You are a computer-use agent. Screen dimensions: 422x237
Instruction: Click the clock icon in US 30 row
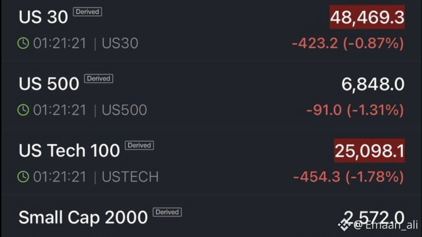coord(23,44)
